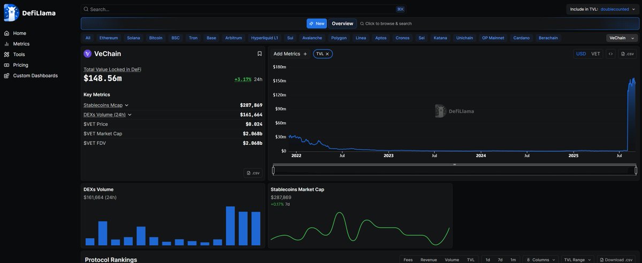Screen dimensions: 642x263
Task: Select the Arbitrum chain
Action: click(234, 38)
